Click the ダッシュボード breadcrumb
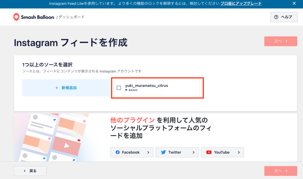This screenshot has height=179, width=303. point(72,17)
